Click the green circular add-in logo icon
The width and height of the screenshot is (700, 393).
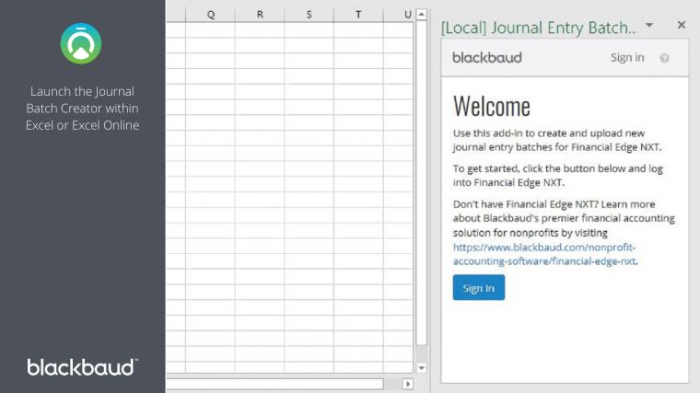pyautogui.click(x=81, y=43)
